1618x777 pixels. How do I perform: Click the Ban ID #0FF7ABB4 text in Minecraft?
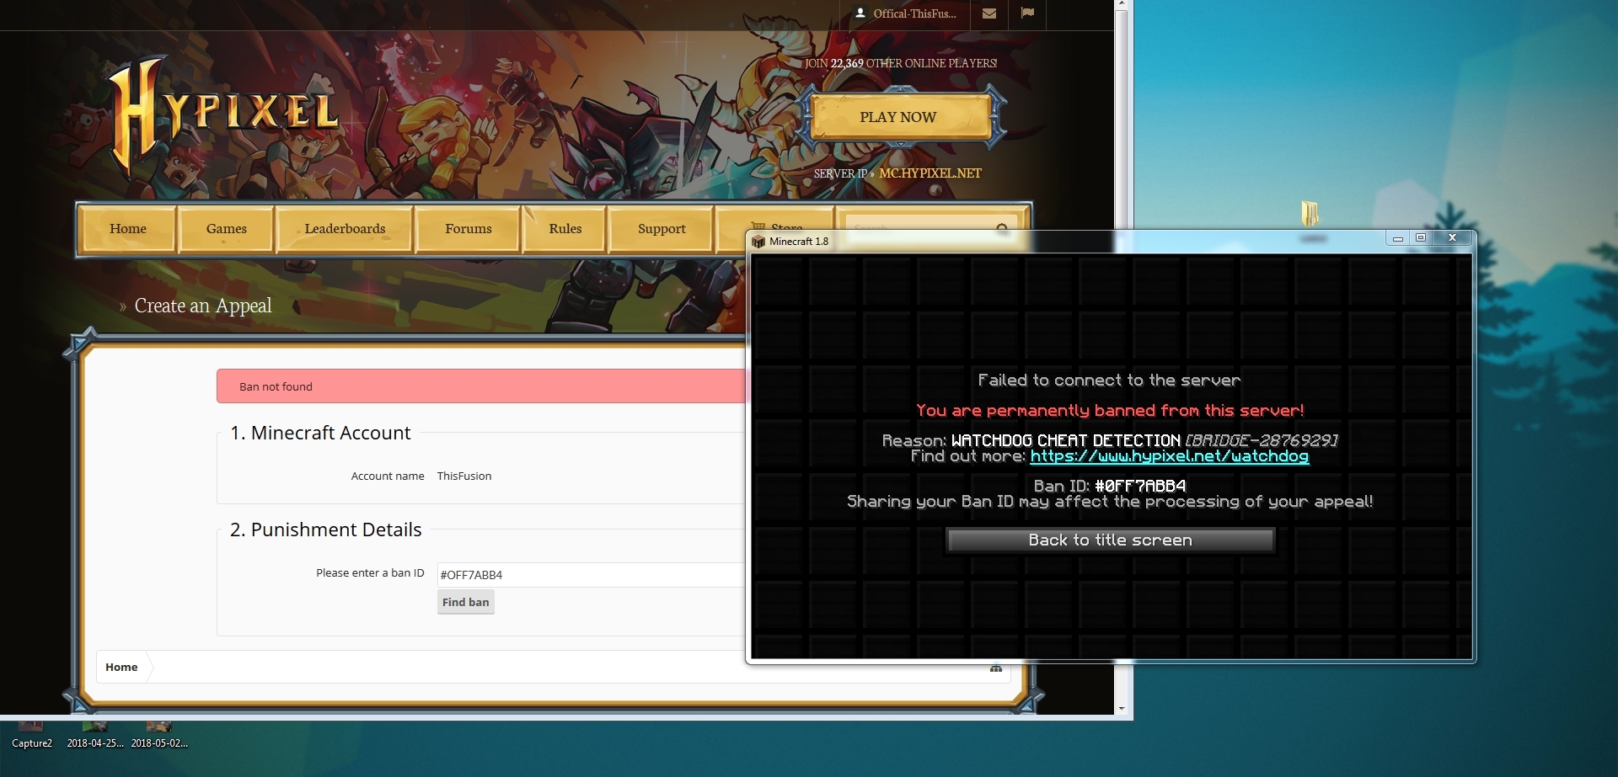click(x=1110, y=487)
